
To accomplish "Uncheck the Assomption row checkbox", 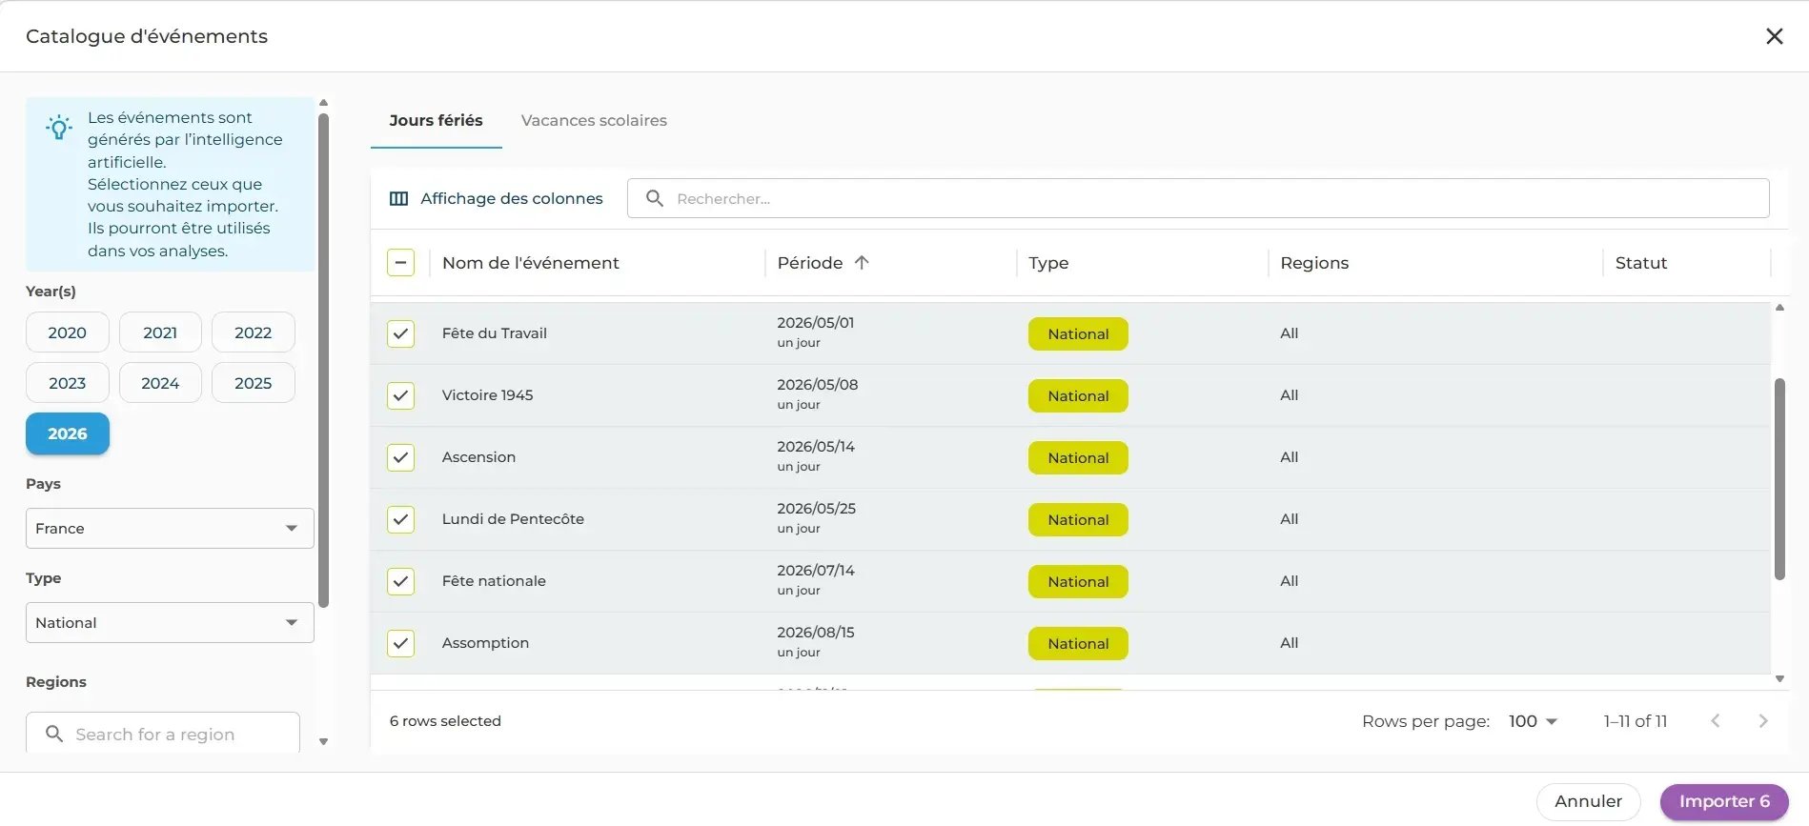I will click(x=400, y=643).
